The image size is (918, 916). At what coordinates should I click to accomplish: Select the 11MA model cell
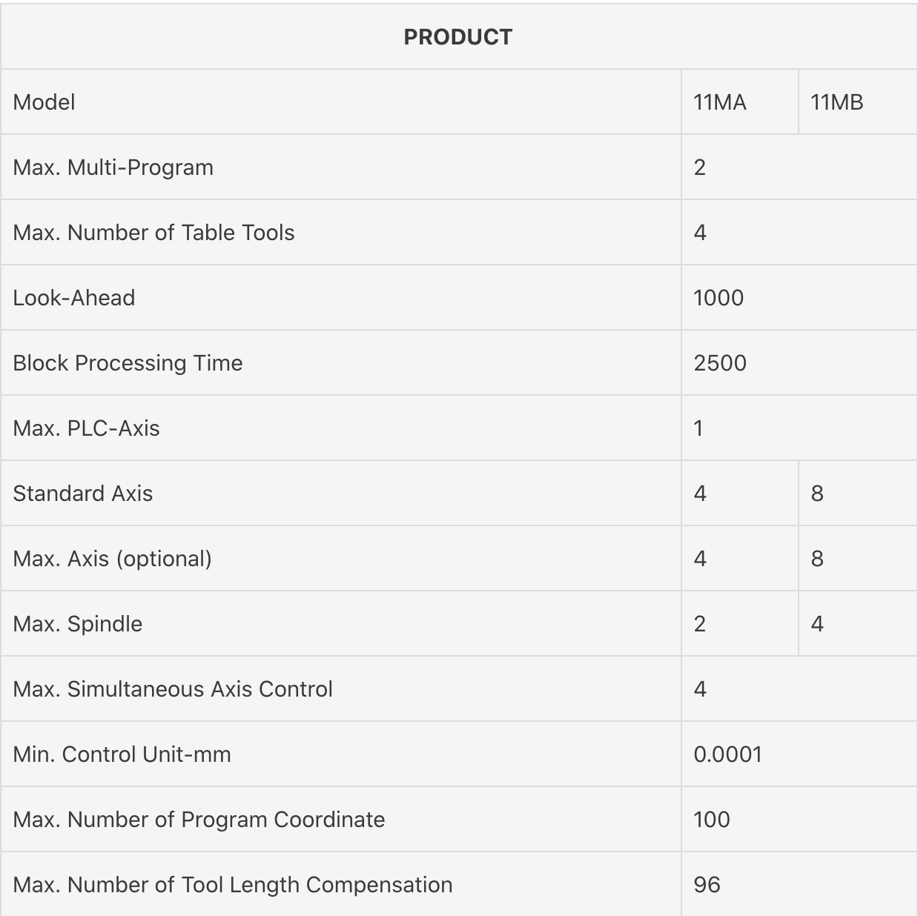740,102
